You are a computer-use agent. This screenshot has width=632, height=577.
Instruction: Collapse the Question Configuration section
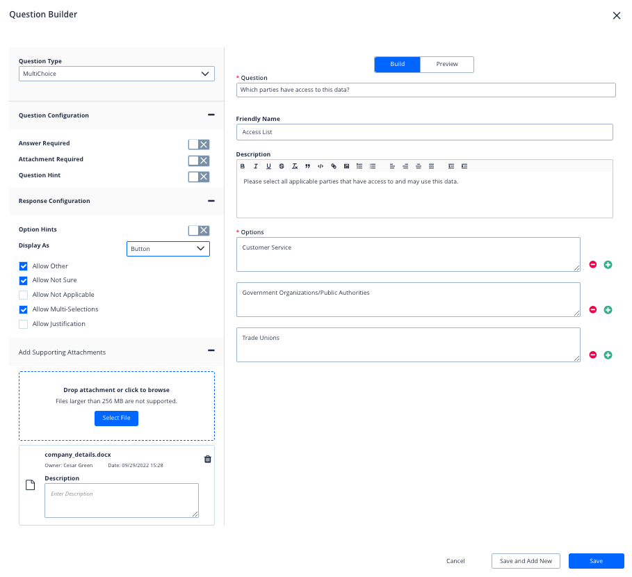211,115
